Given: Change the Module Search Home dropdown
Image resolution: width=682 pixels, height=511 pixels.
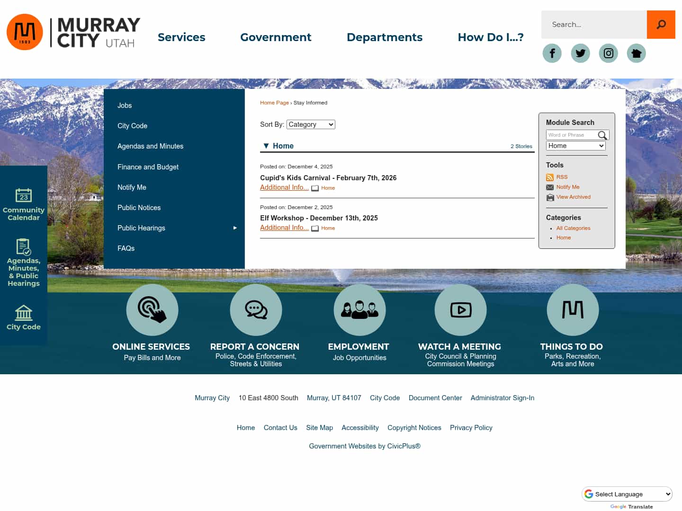Looking at the screenshot, I should coord(575,146).
